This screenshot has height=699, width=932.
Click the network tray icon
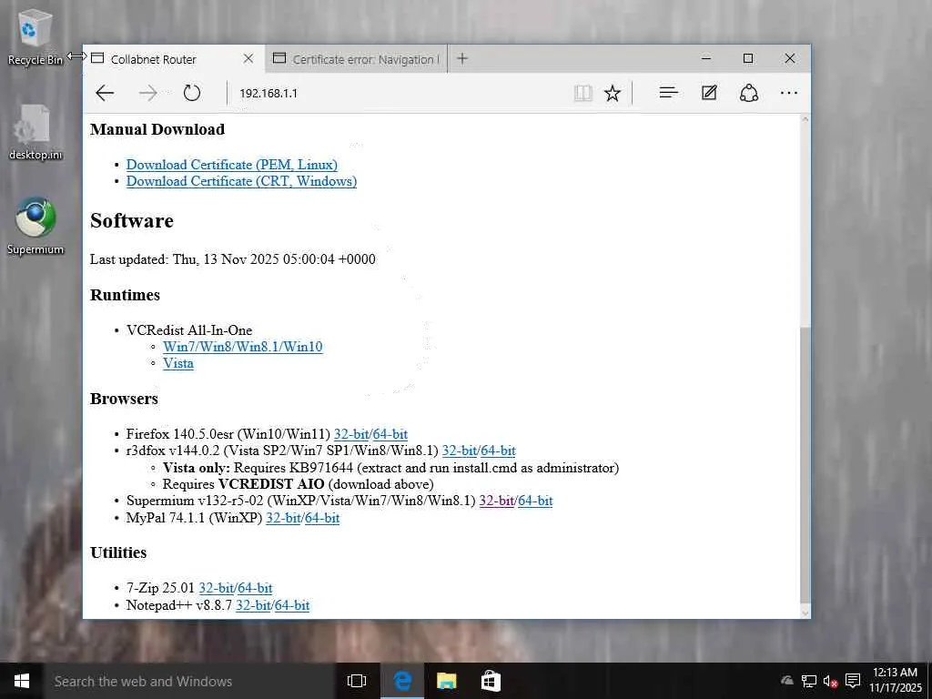[808, 681]
